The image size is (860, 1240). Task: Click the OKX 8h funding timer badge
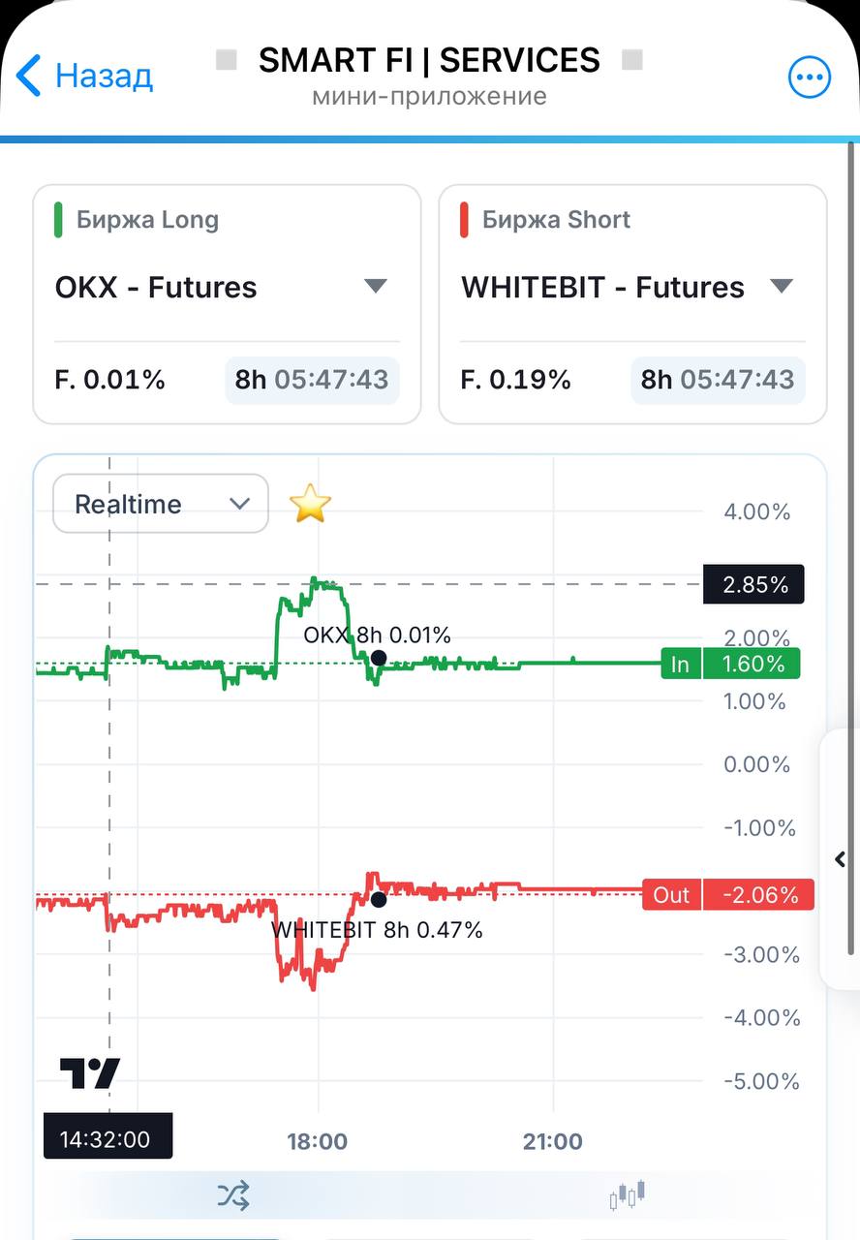point(312,379)
